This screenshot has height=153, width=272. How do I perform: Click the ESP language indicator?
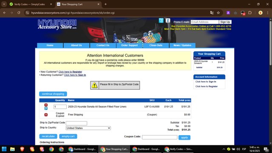click(244, 149)
